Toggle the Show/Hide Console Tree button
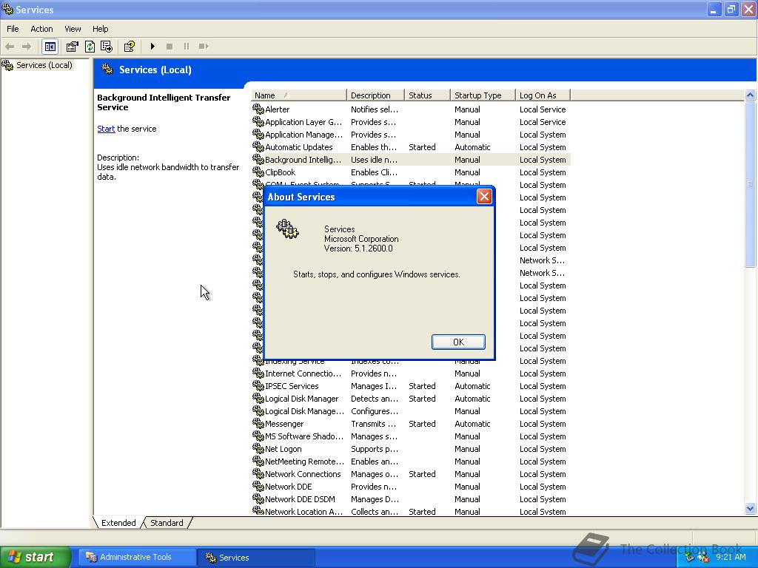Viewport: 758px width, 568px height. click(x=50, y=47)
